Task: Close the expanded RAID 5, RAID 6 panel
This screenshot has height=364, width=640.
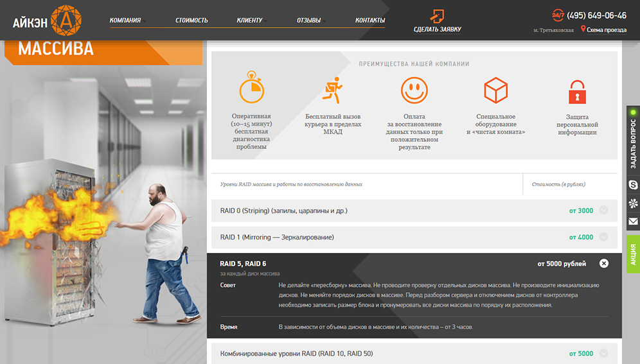Action: click(603, 263)
